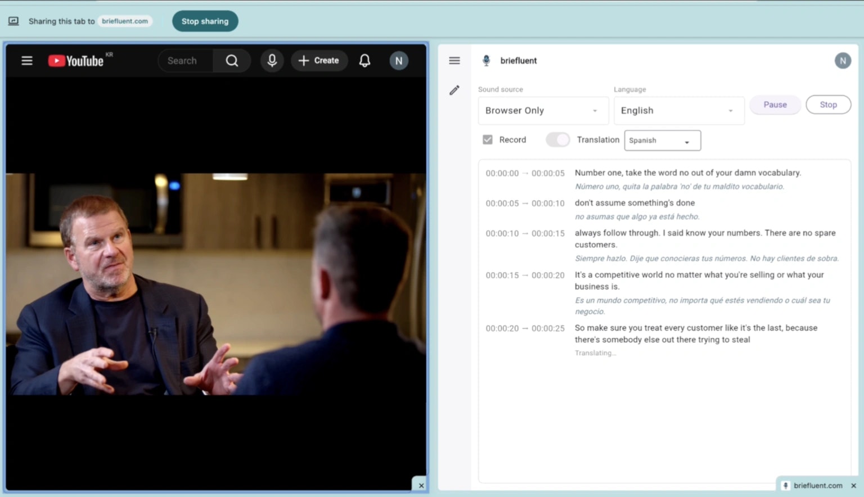Image resolution: width=864 pixels, height=497 pixels.
Task: Open the N profile avatar menu in briefluent
Action: (x=843, y=60)
